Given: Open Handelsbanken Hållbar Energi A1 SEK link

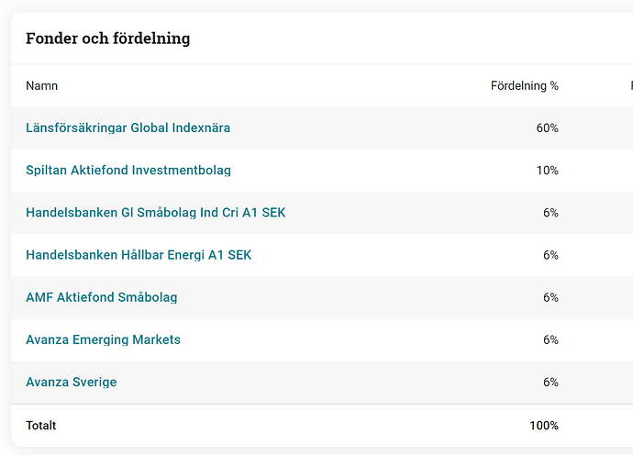Looking at the screenshot, I should (x=139, y=255).
